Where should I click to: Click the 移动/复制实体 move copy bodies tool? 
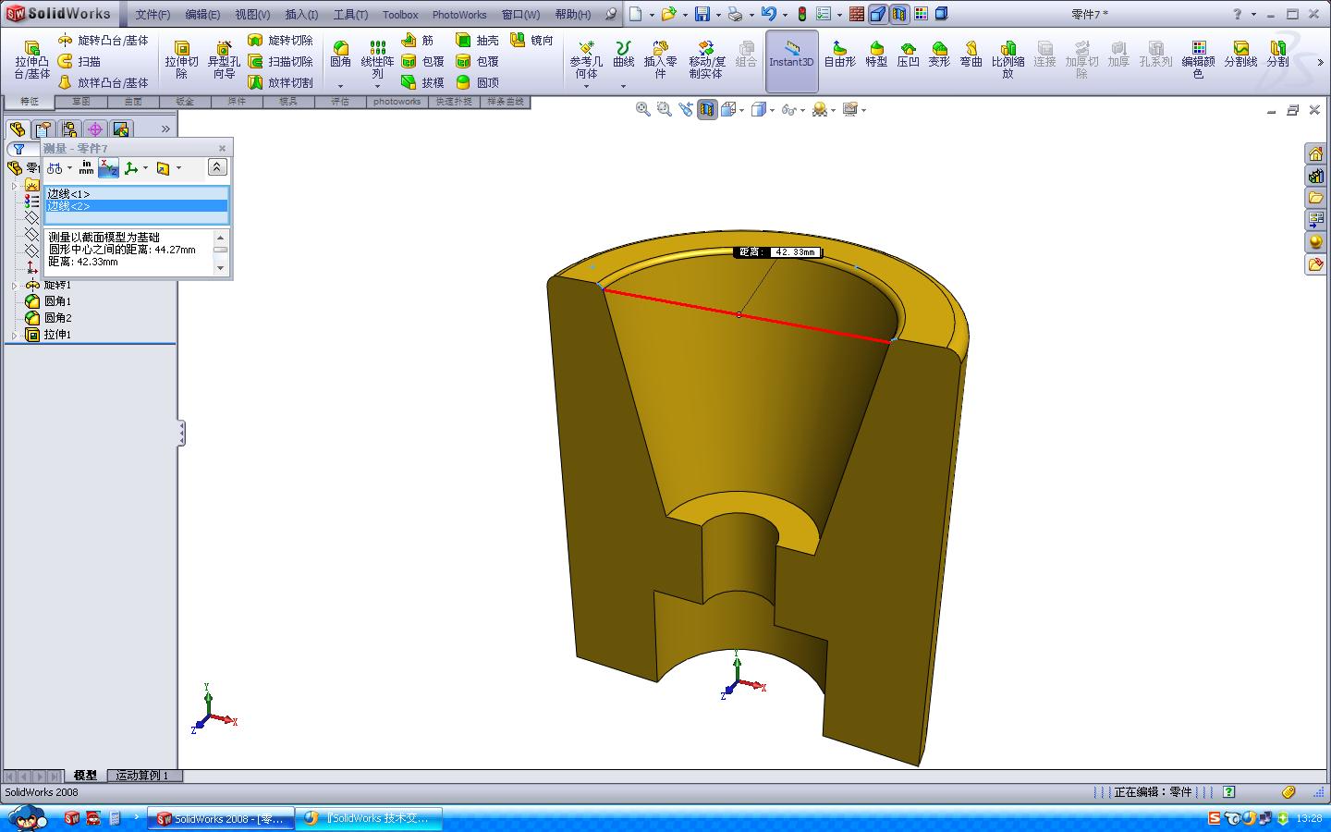point(706,60)
